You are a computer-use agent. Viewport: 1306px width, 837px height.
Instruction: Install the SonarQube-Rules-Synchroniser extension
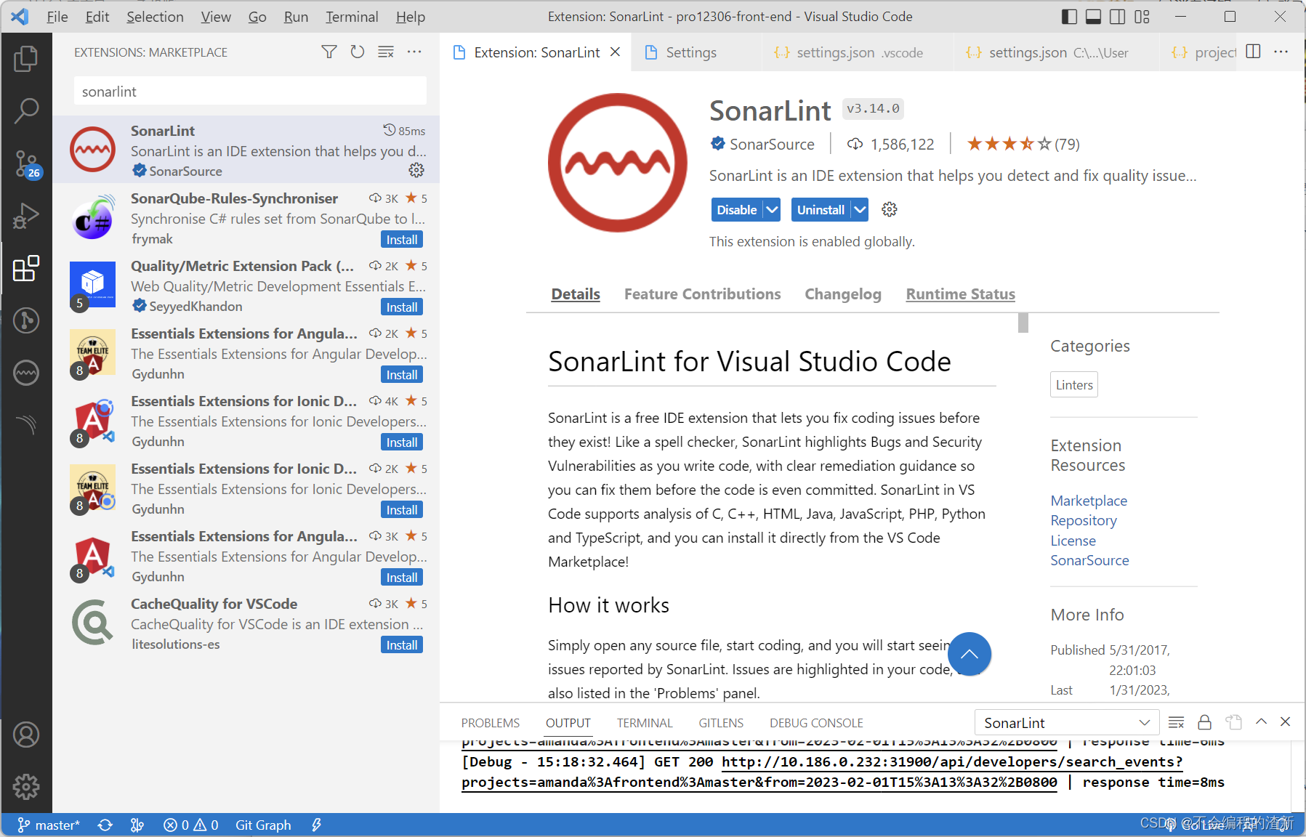coord(401,240)
